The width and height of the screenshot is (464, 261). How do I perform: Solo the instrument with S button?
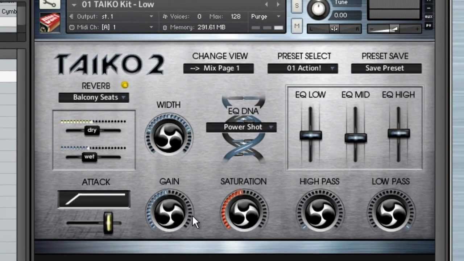click(297, 6)
